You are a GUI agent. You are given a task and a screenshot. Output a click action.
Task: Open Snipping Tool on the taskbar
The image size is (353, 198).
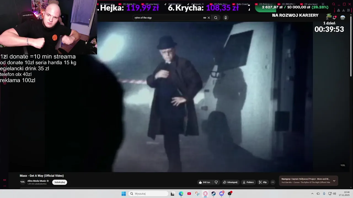(x=197, y=194)
